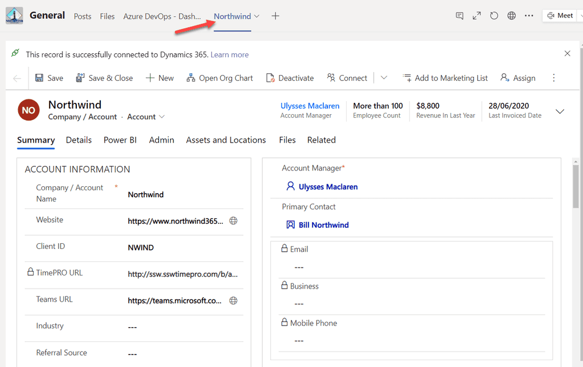Open the more options ellipsis in header
Screen dimensions: 583x367
click(x=529, y=16)
